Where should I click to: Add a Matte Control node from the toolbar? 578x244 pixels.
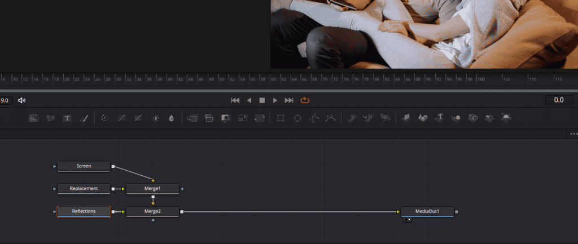tap(226, 118)
